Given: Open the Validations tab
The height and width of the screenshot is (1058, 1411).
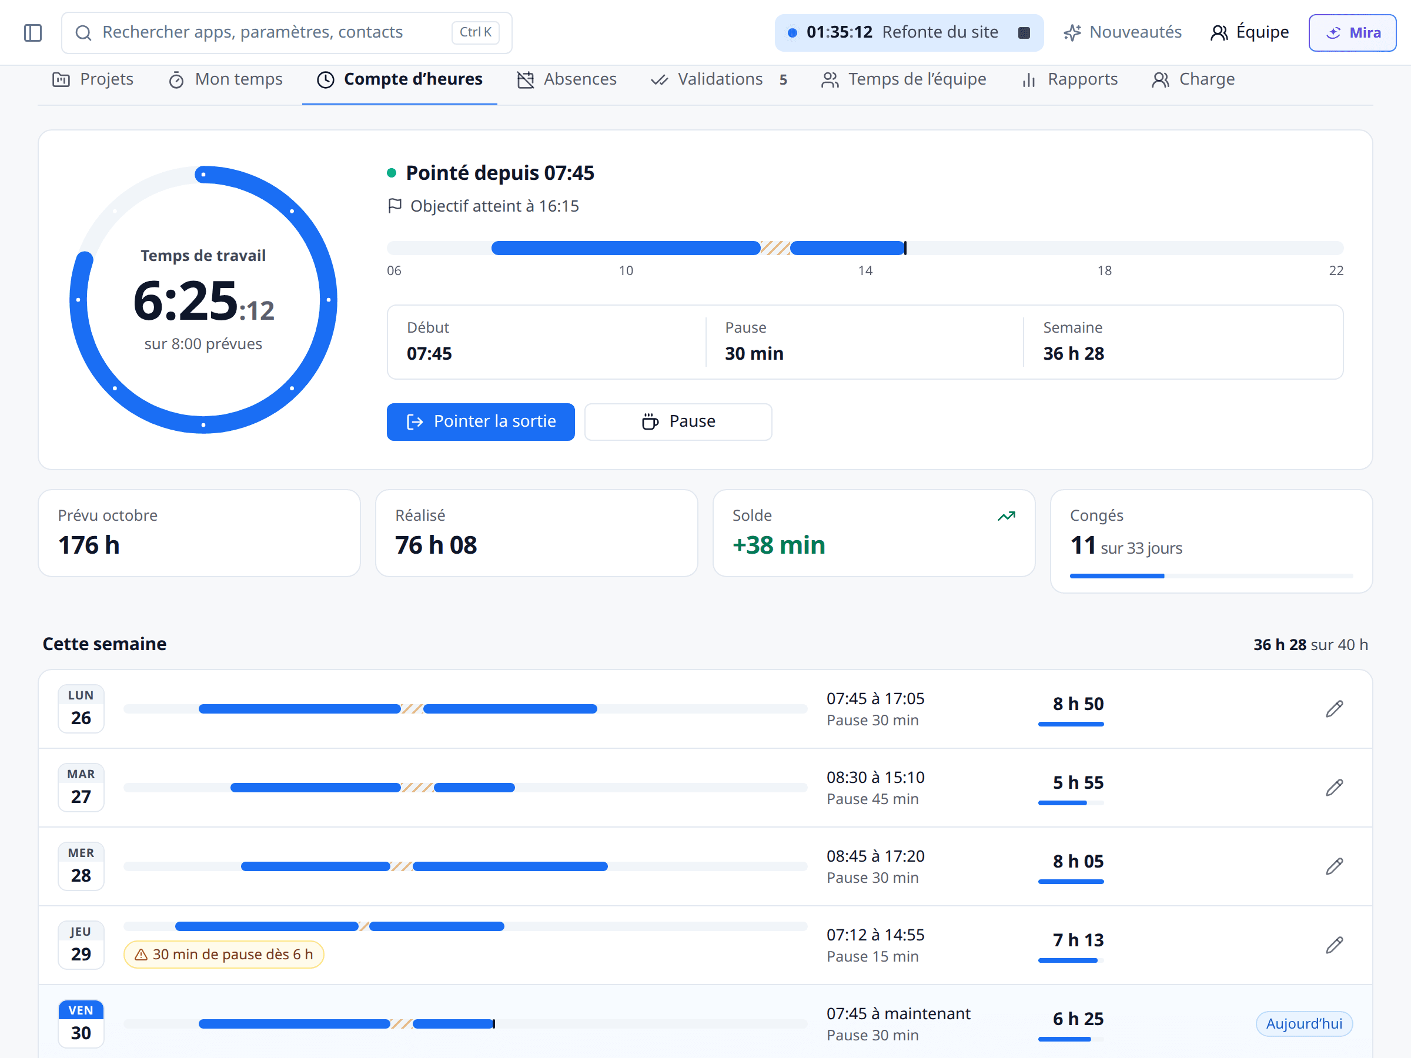Looking at the screenshot, I should (x=718, y=79).
